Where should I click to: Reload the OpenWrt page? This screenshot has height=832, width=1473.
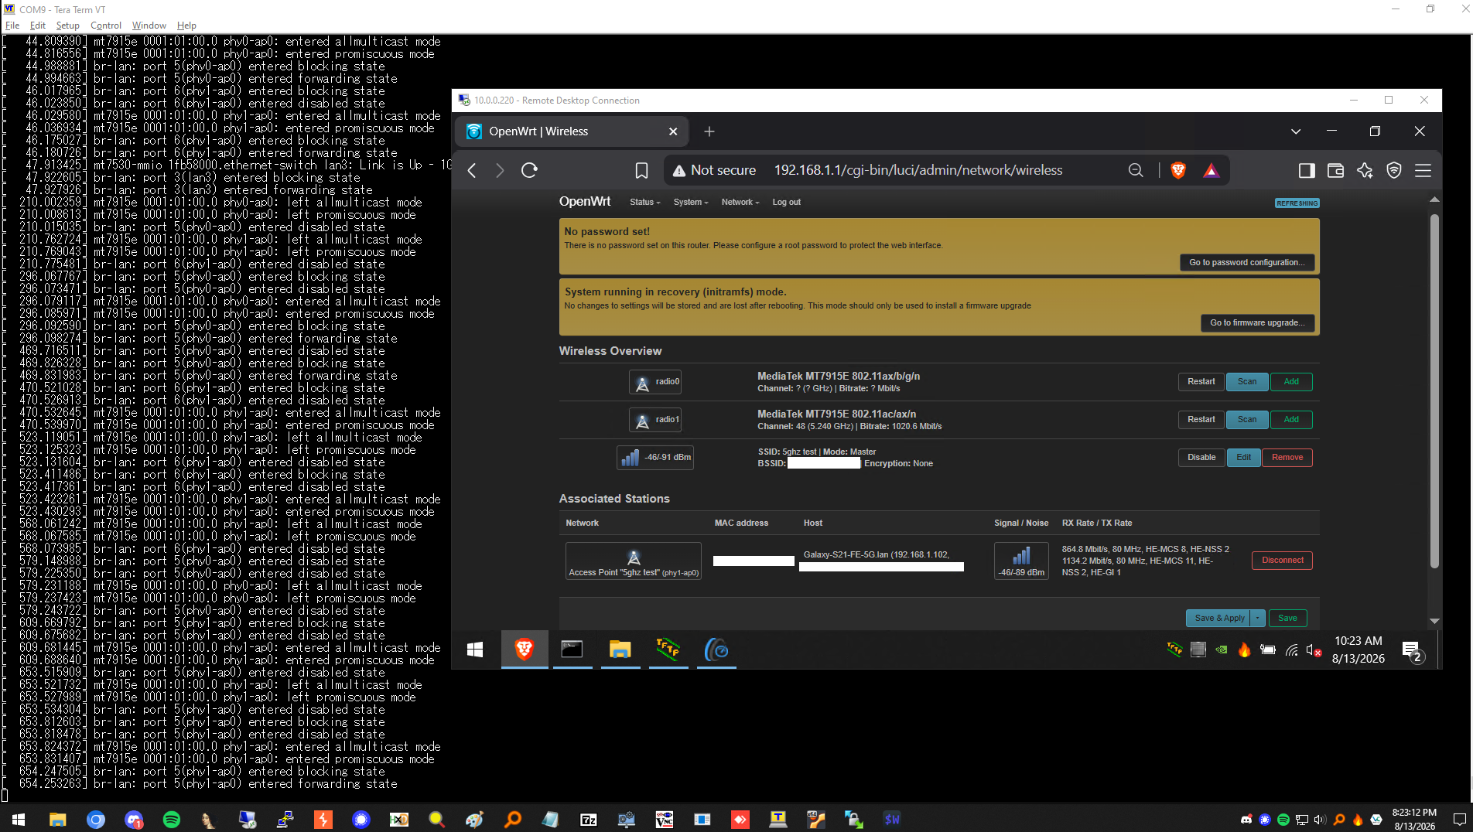pyautogui.click(x=529, y=170)
